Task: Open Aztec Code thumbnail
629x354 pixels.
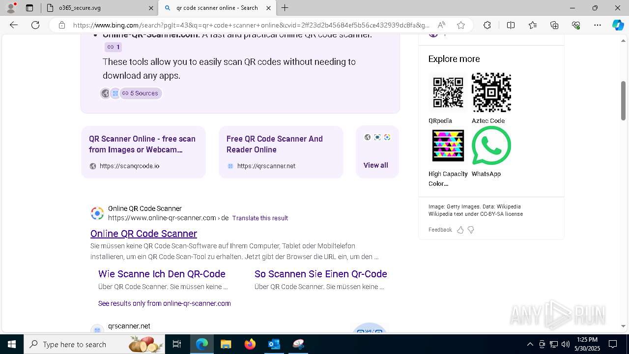Action: 491,92
